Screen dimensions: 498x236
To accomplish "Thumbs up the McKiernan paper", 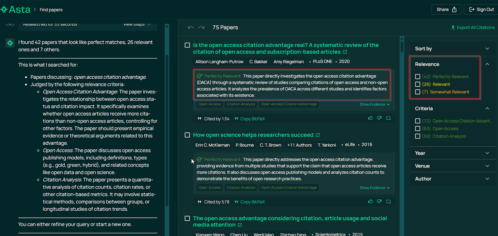I will tap(370, 202).
